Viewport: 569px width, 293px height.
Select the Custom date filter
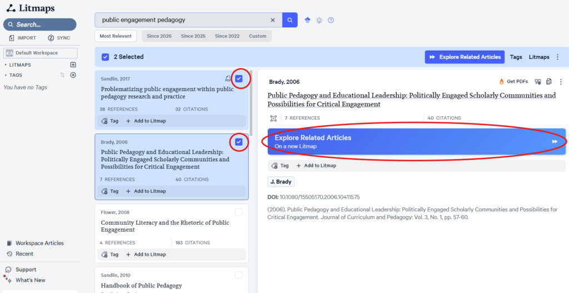tap(258, 36)
